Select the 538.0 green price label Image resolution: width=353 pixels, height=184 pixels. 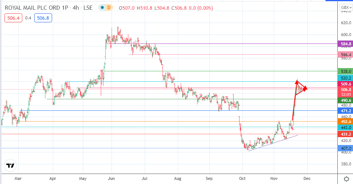point(345,71)
